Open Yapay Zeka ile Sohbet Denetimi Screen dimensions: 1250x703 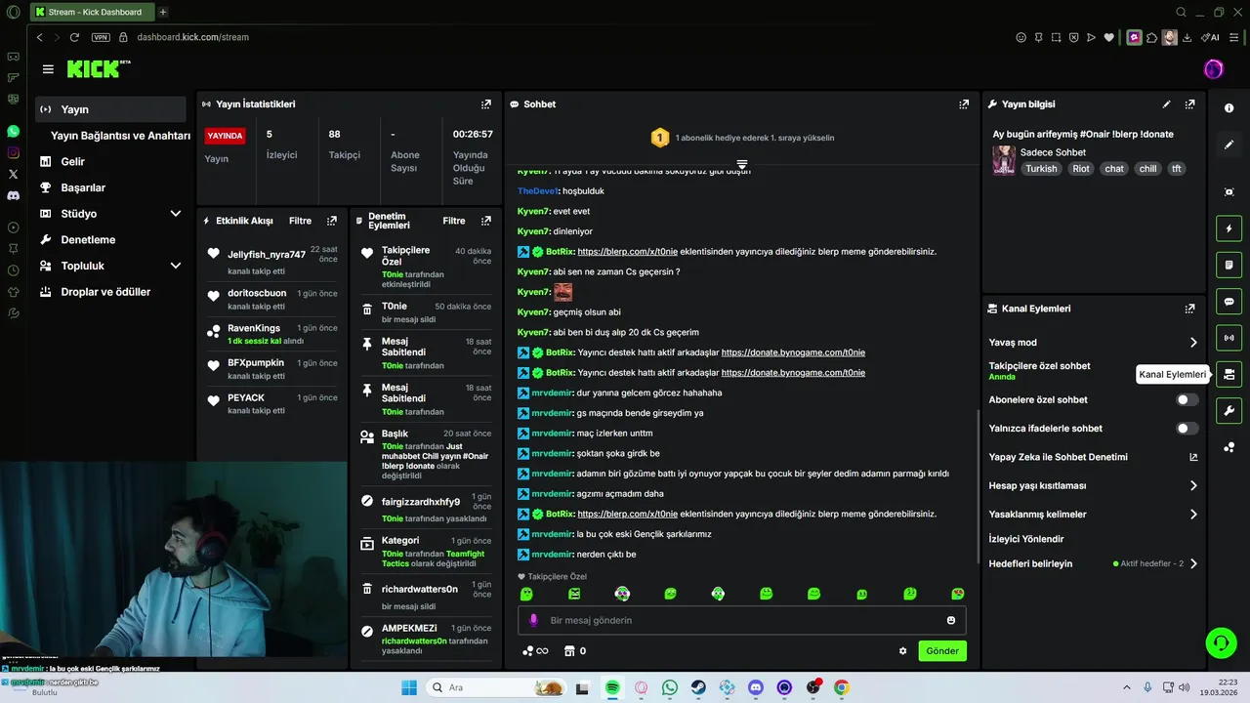pos(1094,457)
